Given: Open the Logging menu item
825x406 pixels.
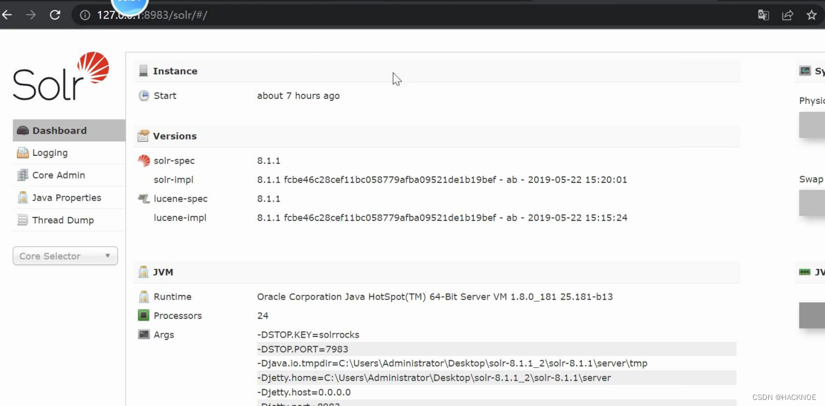Looking at the screenshot, I should [69, 153].
